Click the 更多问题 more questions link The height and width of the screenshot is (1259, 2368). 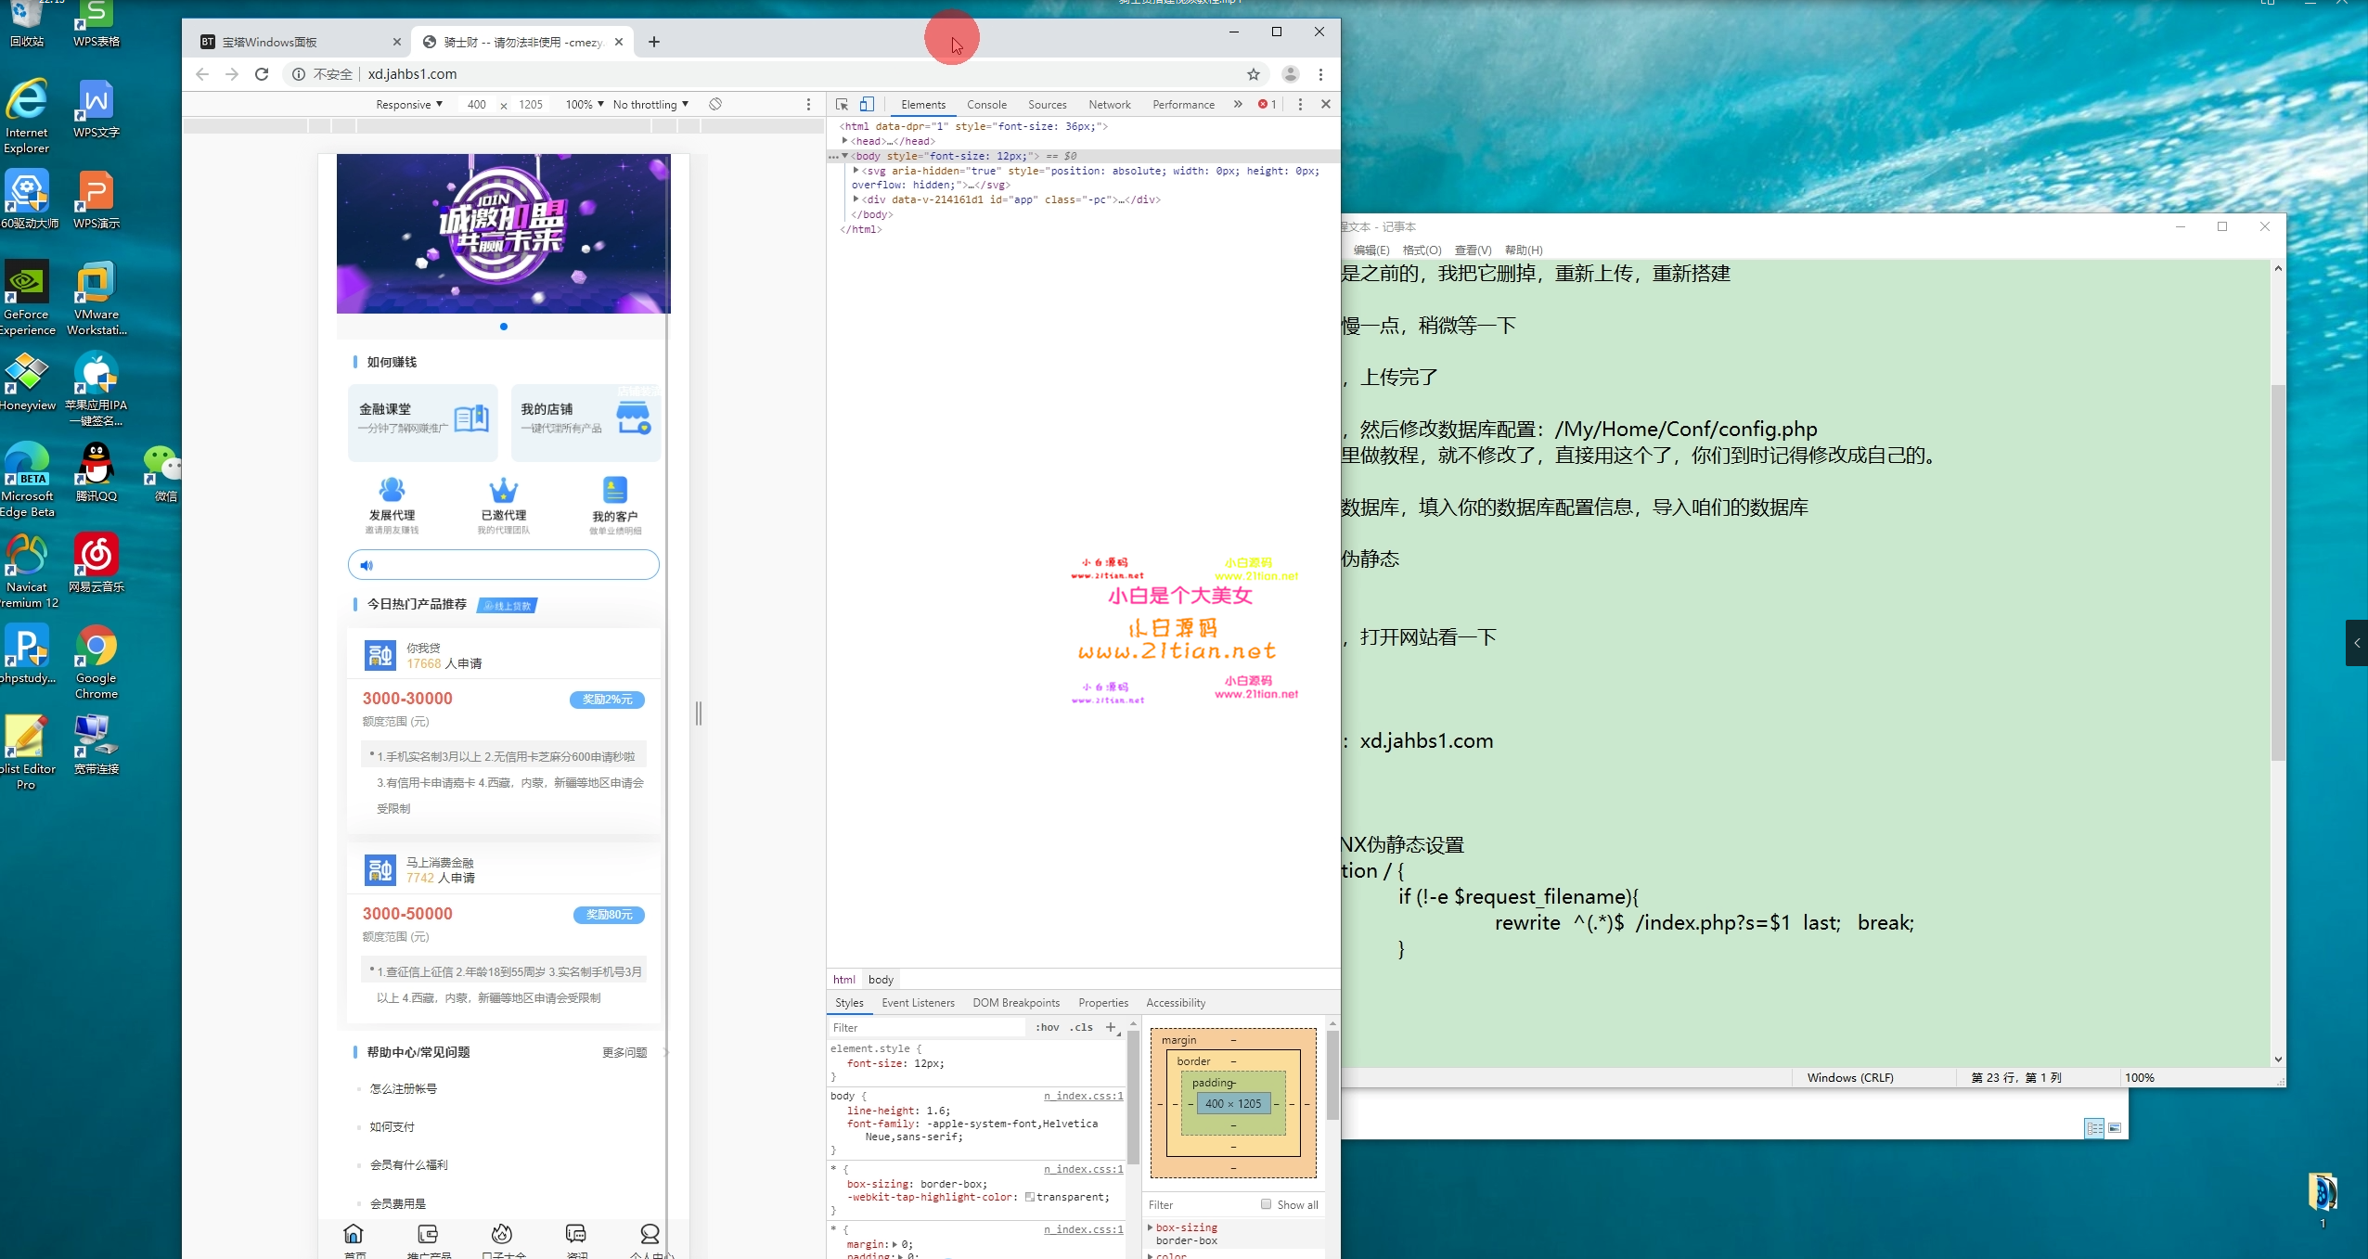click(x=624, y=1052)
